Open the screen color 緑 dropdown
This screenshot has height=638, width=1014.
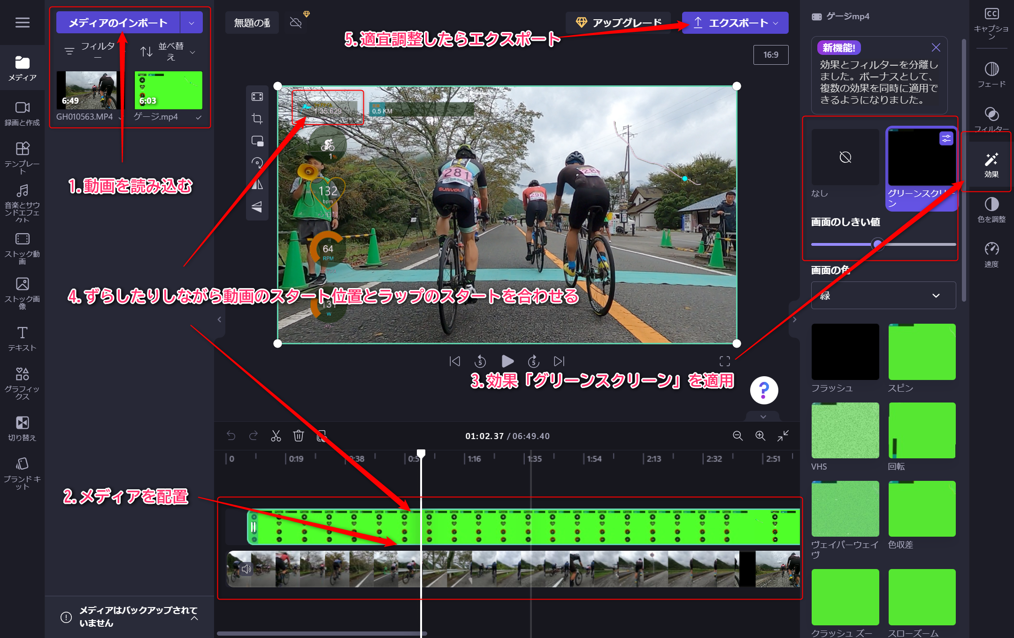tap(883, 296)
